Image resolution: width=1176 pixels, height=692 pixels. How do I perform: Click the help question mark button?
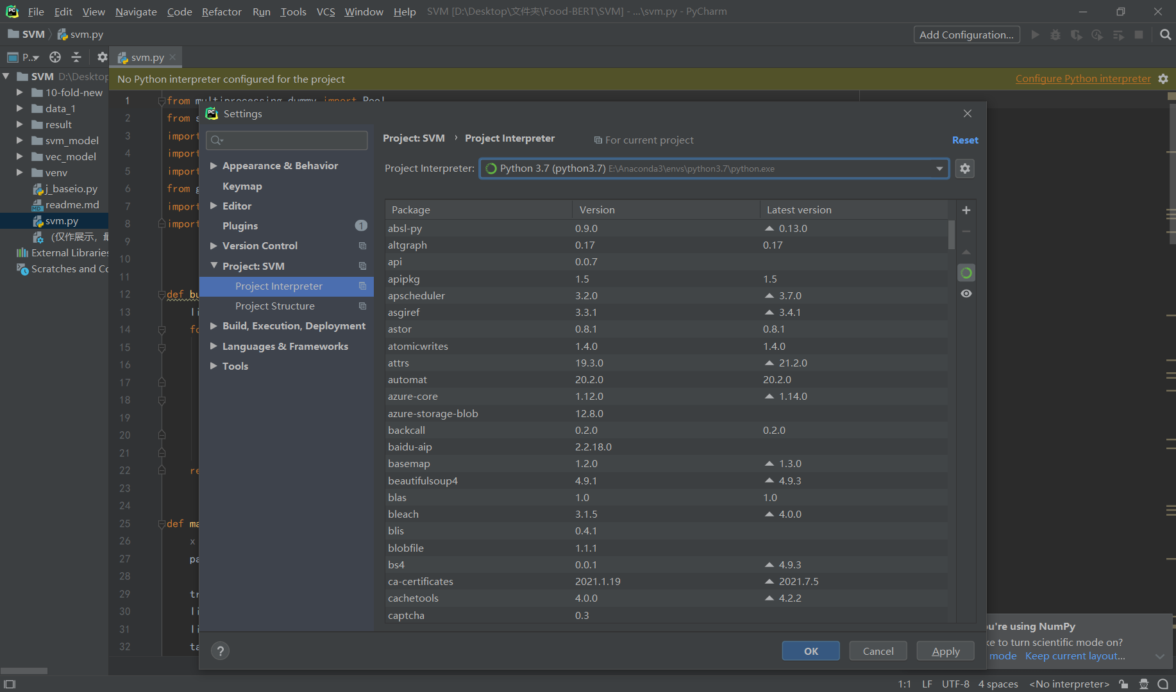pos(221,651)
